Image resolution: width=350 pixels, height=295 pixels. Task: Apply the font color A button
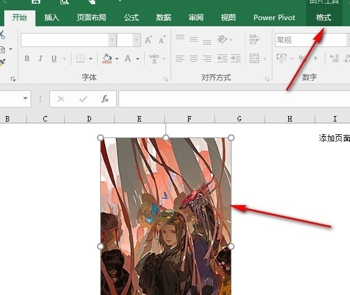tap(128, 59)
